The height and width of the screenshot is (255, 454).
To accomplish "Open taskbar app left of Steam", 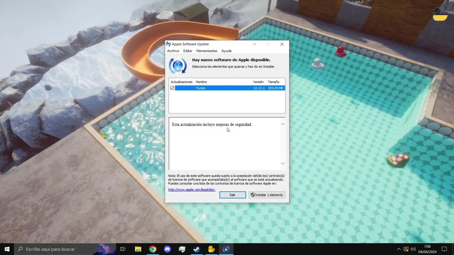I will pyautogui.click(x=182, y=249).
